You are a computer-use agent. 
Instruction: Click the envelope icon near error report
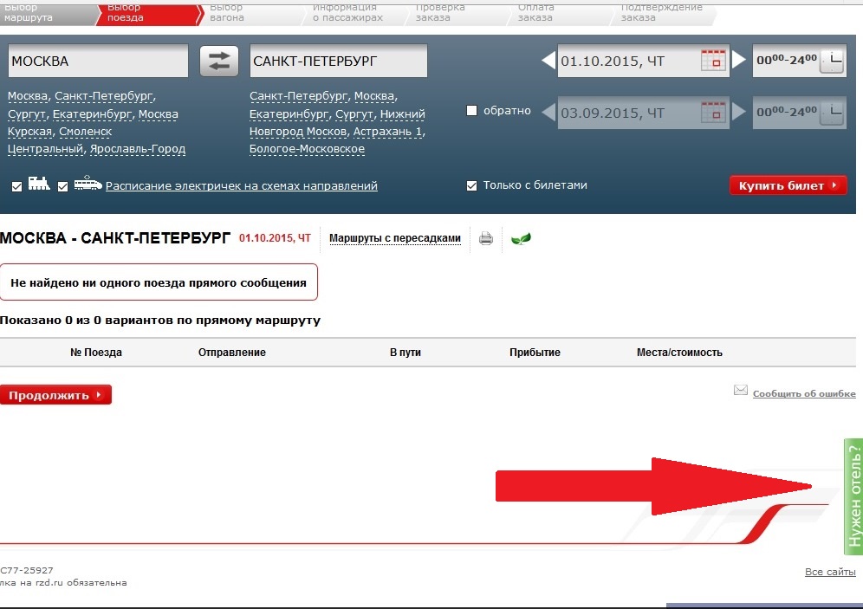741,391
